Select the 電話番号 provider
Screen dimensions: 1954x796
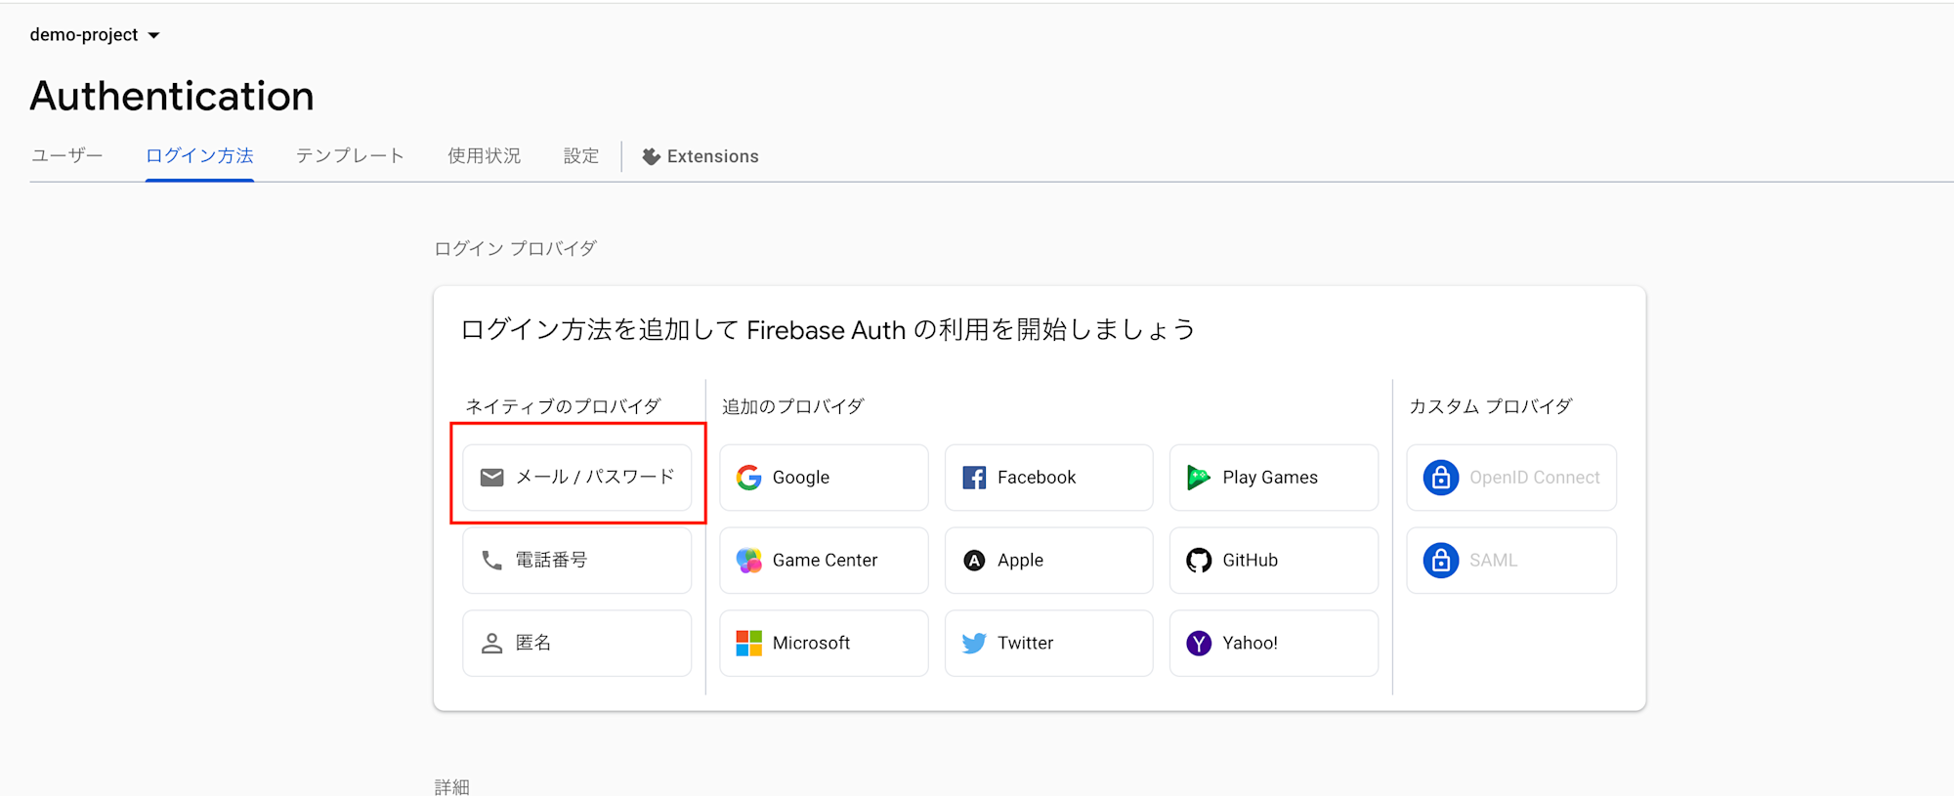coord(577,561)
